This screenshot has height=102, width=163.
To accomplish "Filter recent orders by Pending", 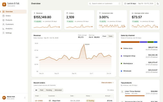I will point(49,90).
